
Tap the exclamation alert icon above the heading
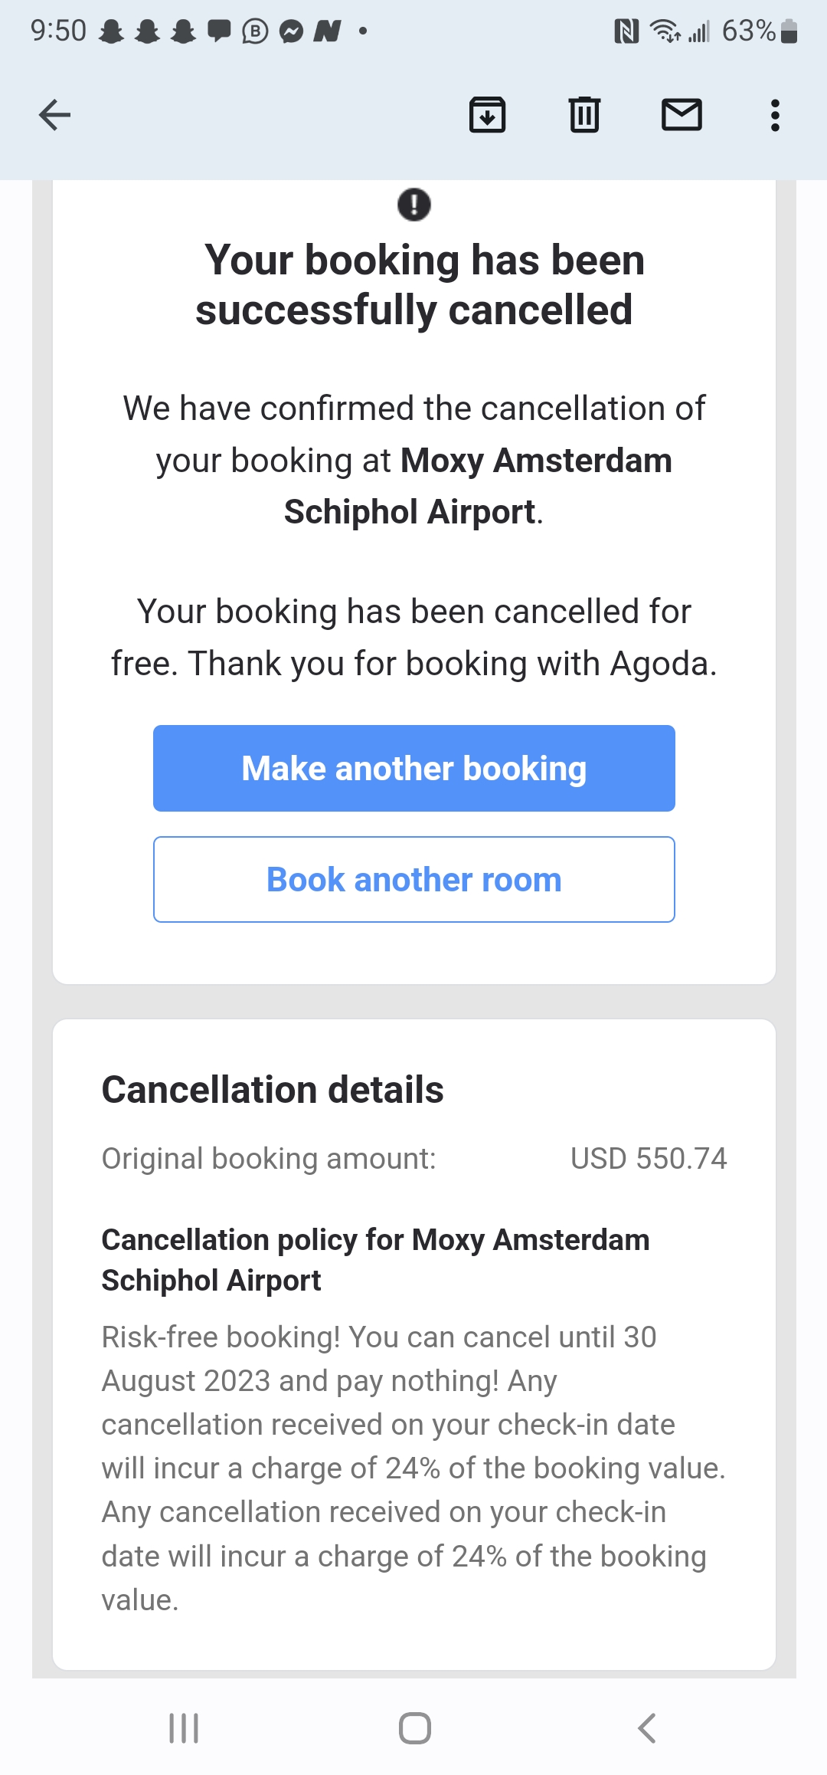click(414, 205)
